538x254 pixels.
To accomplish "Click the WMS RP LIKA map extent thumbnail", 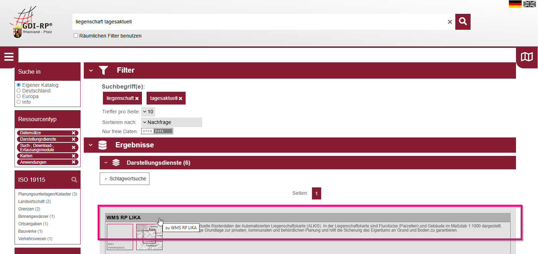I will [x=149, y=237].
